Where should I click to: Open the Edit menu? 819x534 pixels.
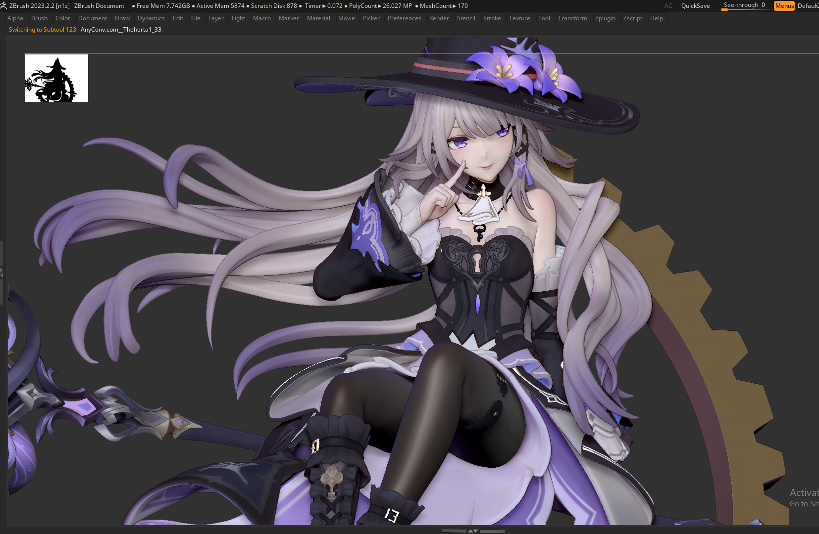(x=178, y=18)
